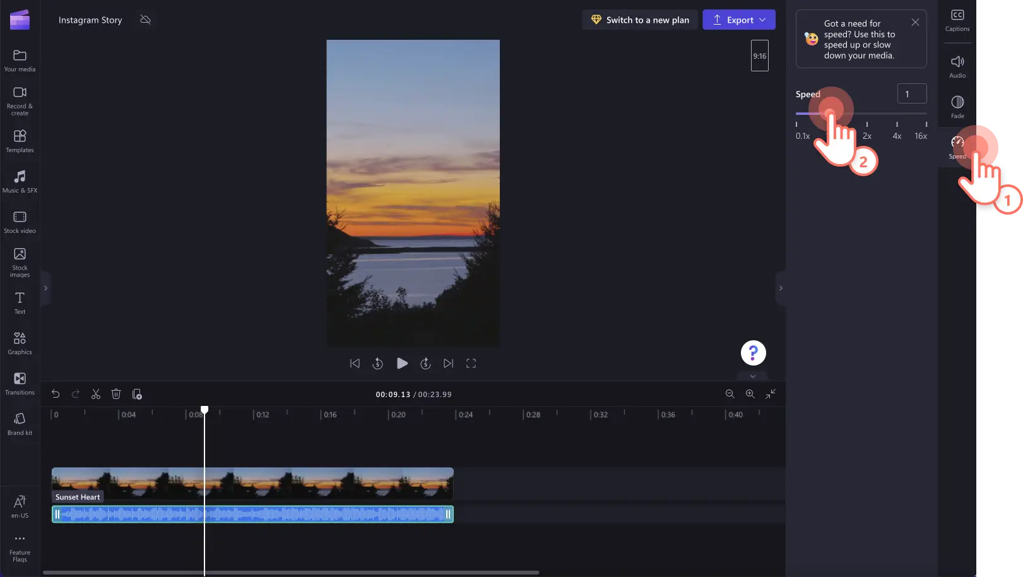Open the Speed tab
Screen dimensions: 1023x577
957,147
